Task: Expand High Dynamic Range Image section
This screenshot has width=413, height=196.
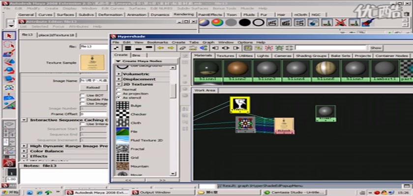Action: click(x=24, y=146)
